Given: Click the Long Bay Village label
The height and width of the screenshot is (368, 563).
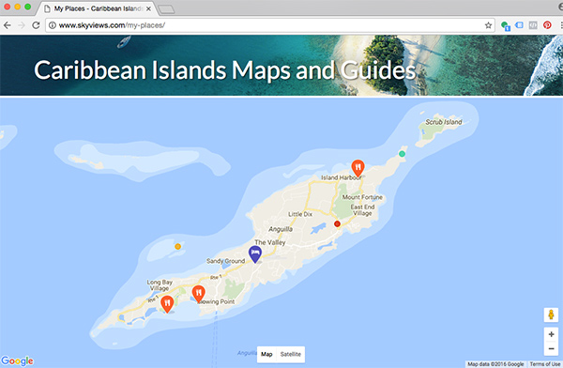Looking at the screenshot, I should click(x=160, y=285).
